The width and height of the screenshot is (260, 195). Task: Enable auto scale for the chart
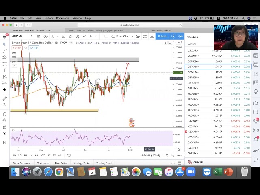click(x=180, y=156)
